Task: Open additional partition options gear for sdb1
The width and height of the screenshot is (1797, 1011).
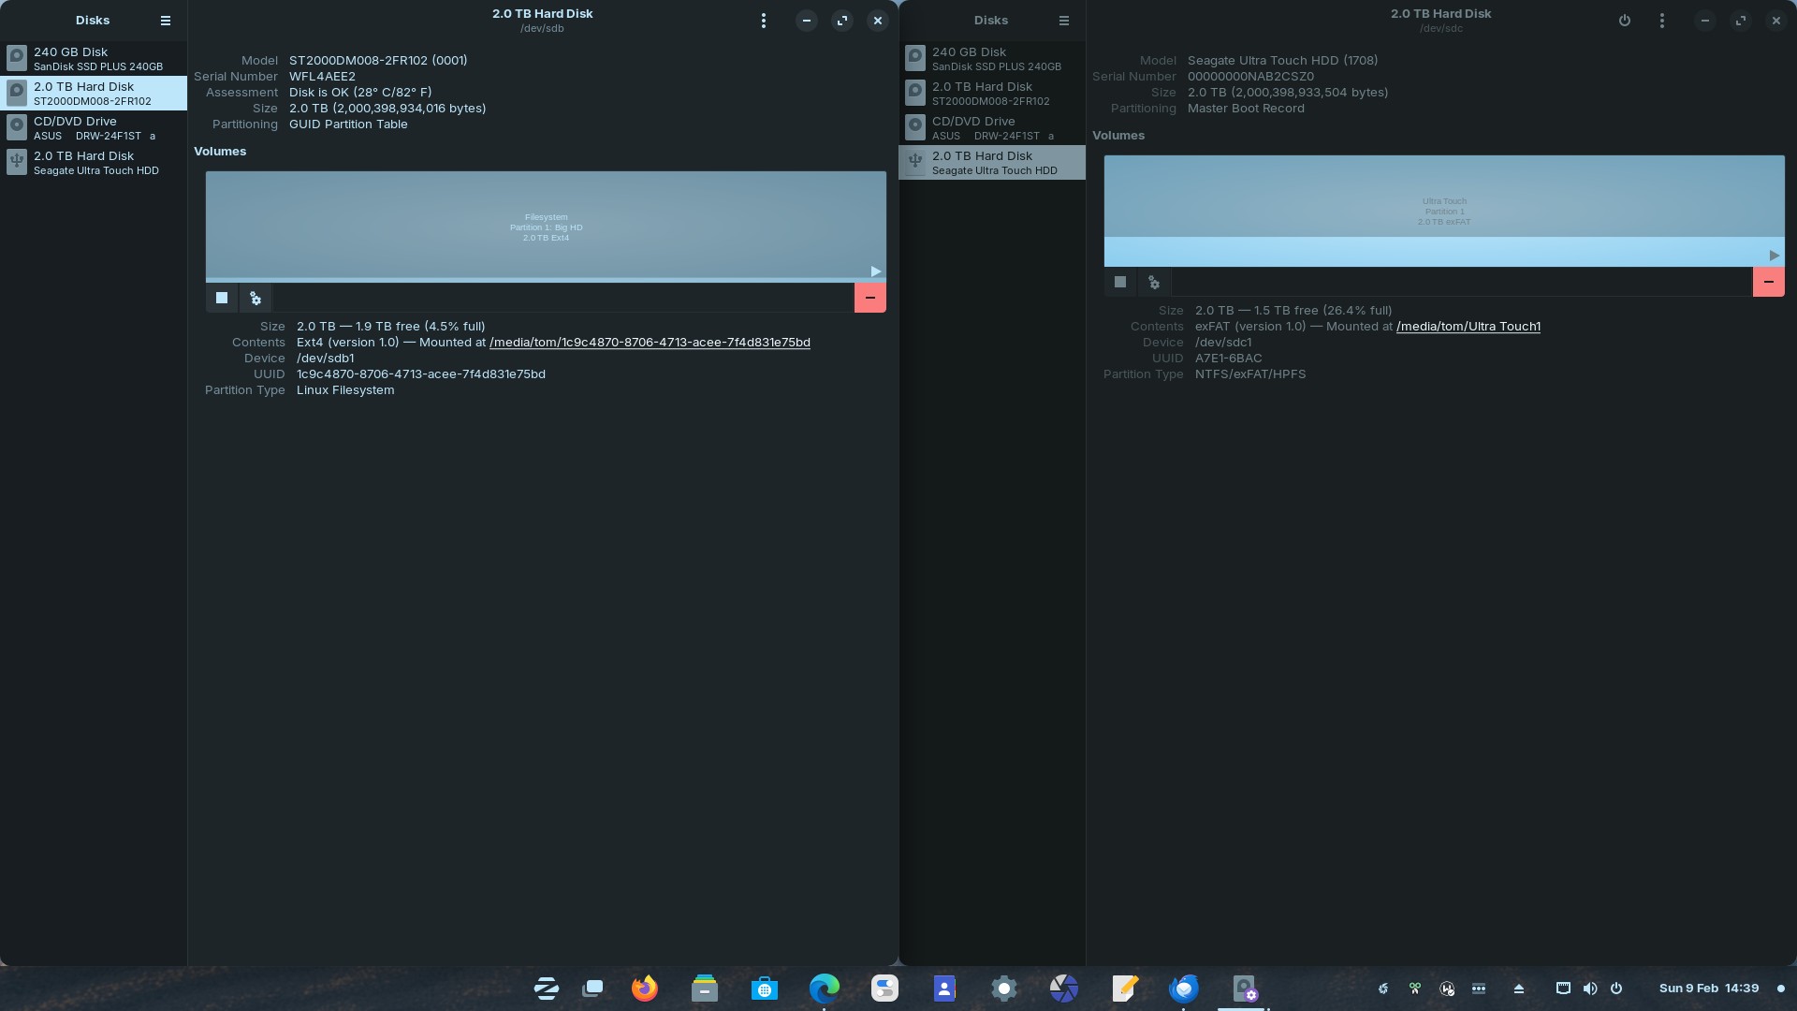Action: 256,298
